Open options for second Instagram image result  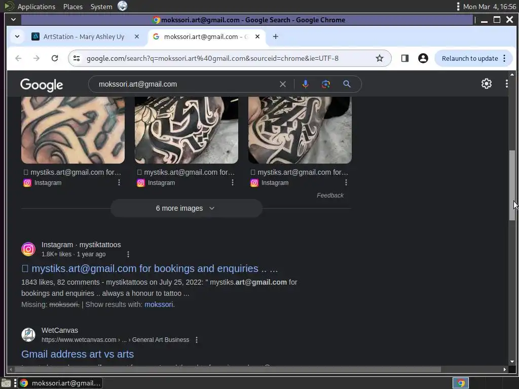(x=233, y=182)
